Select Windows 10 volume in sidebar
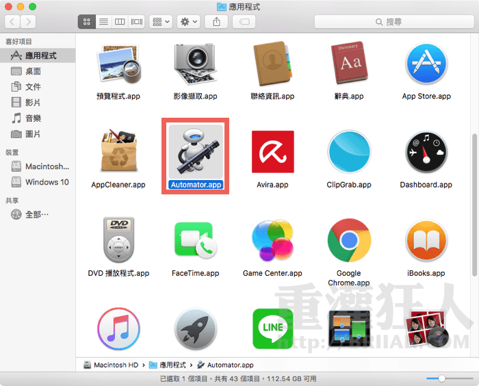 point(47,182)
